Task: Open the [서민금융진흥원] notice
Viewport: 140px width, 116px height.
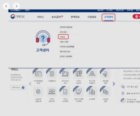Action: (132, 75)
